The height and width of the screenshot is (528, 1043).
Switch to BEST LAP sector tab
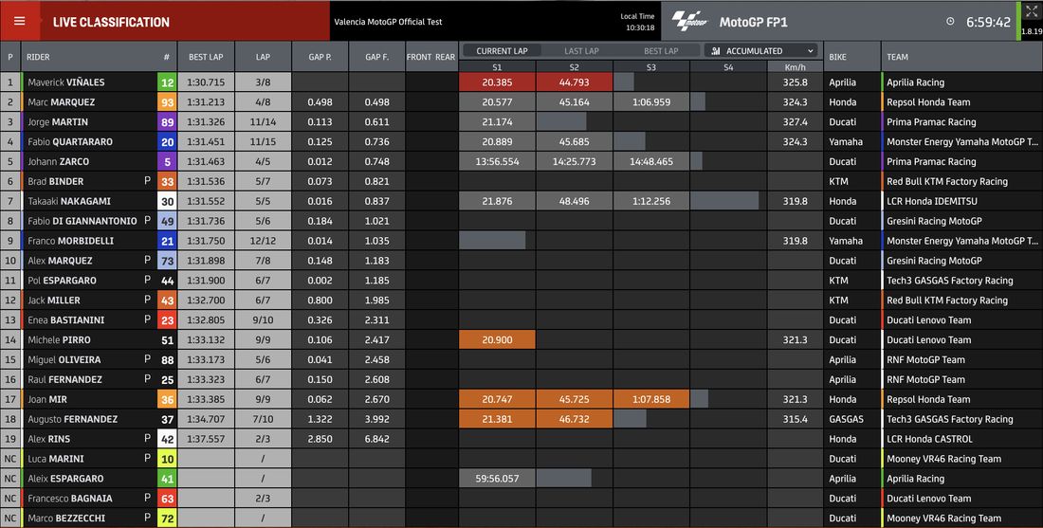661,50
